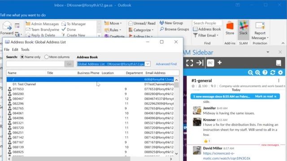Expand the Move dropdown
The image size is (287, 161).
[x=121, y=23]
